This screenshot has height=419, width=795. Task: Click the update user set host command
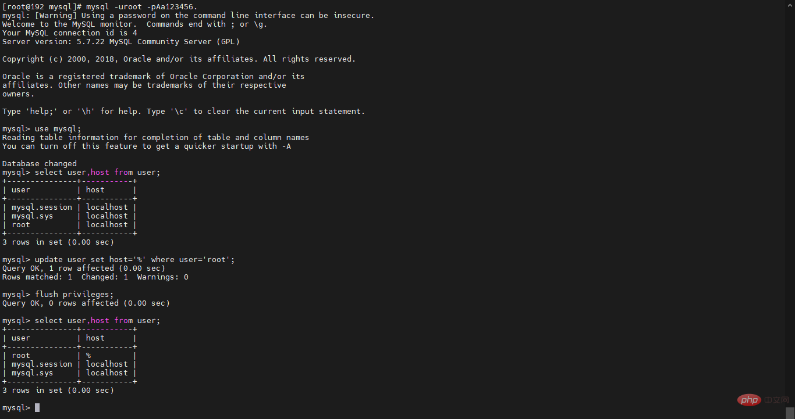(x=135, y=260)
